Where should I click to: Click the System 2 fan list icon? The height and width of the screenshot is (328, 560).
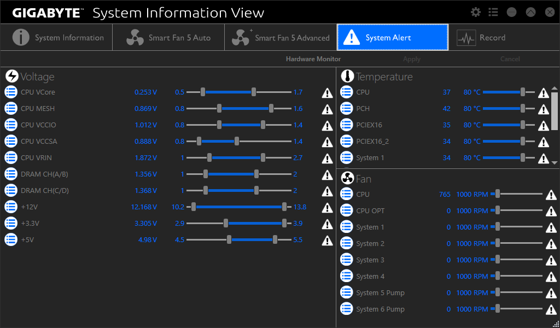click(346, 243)
